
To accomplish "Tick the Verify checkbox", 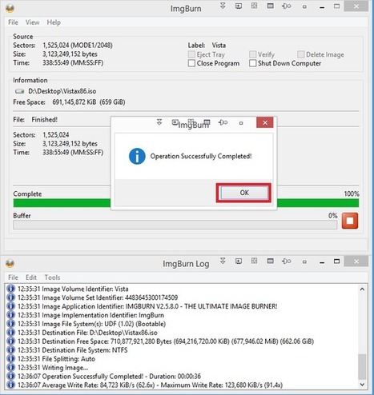I will tap(252, 54).
